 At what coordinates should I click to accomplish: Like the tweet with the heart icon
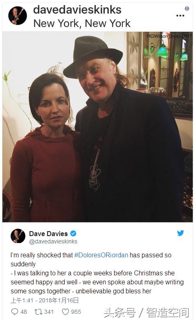point(65,312)
